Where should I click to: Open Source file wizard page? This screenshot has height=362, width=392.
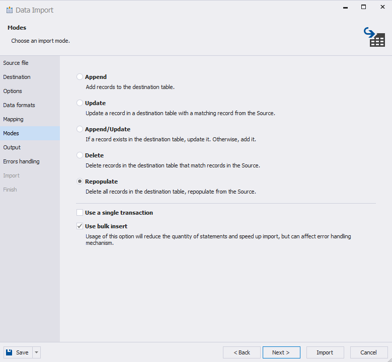(x=30, y=63)
